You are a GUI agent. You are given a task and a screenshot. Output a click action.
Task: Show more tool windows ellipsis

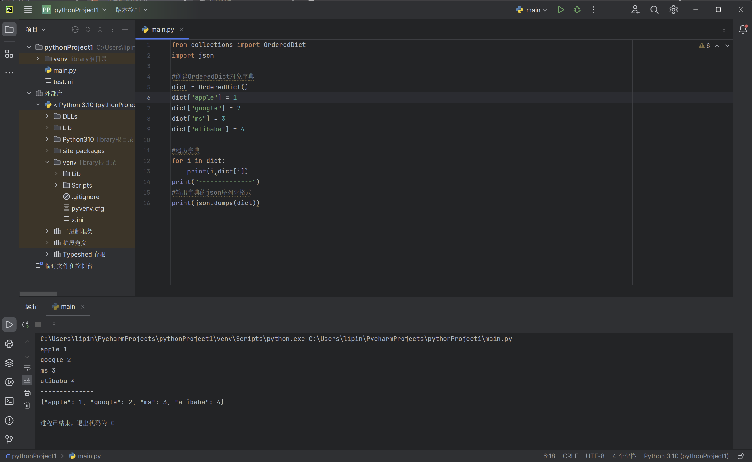point(9,73)
